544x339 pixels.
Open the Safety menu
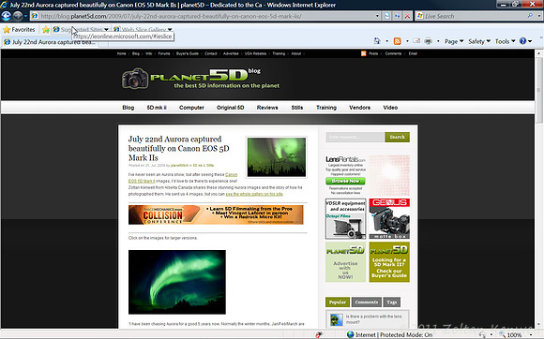pos(479,41)
